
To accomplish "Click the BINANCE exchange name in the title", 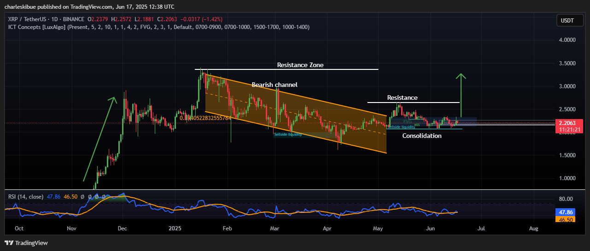I will pyautogui.click(x=74, y=19).
